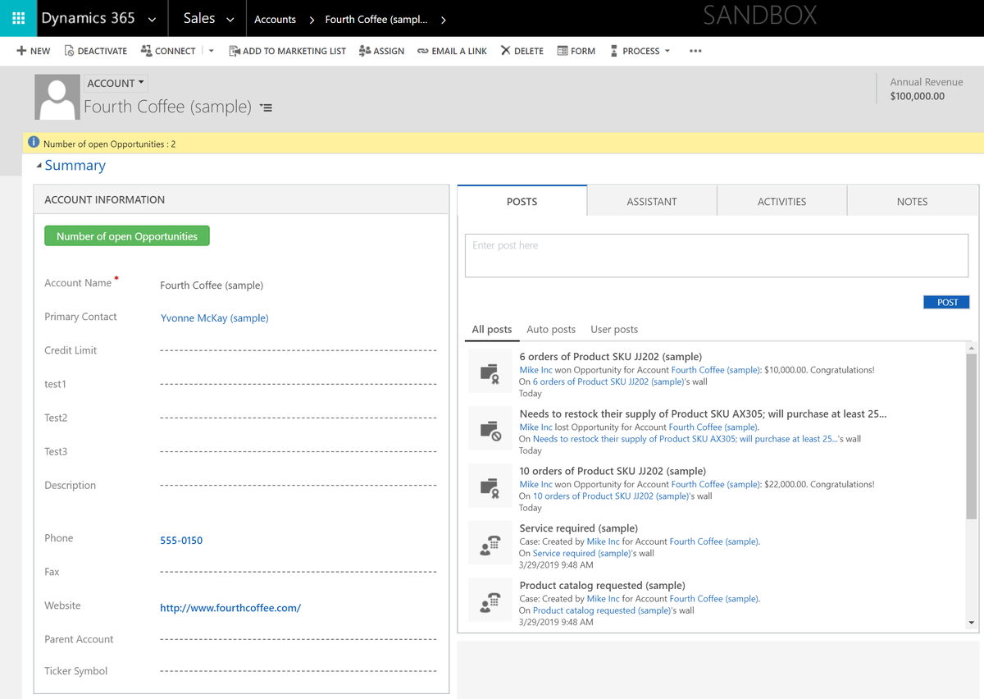Image resolution: width=984 pixels, height=699 pixels.
Task: Click the Delete X icon
Action: click(x=505, y=51)
